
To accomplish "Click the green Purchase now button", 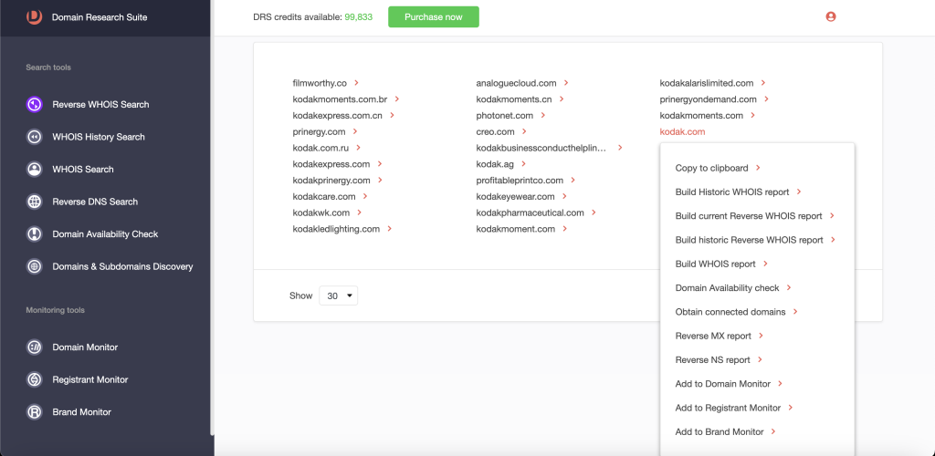I will 434,16.
